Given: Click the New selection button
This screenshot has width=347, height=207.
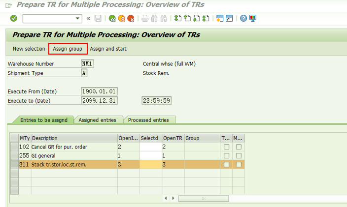Looking at the screenshot, I should [x=29, y=49].
